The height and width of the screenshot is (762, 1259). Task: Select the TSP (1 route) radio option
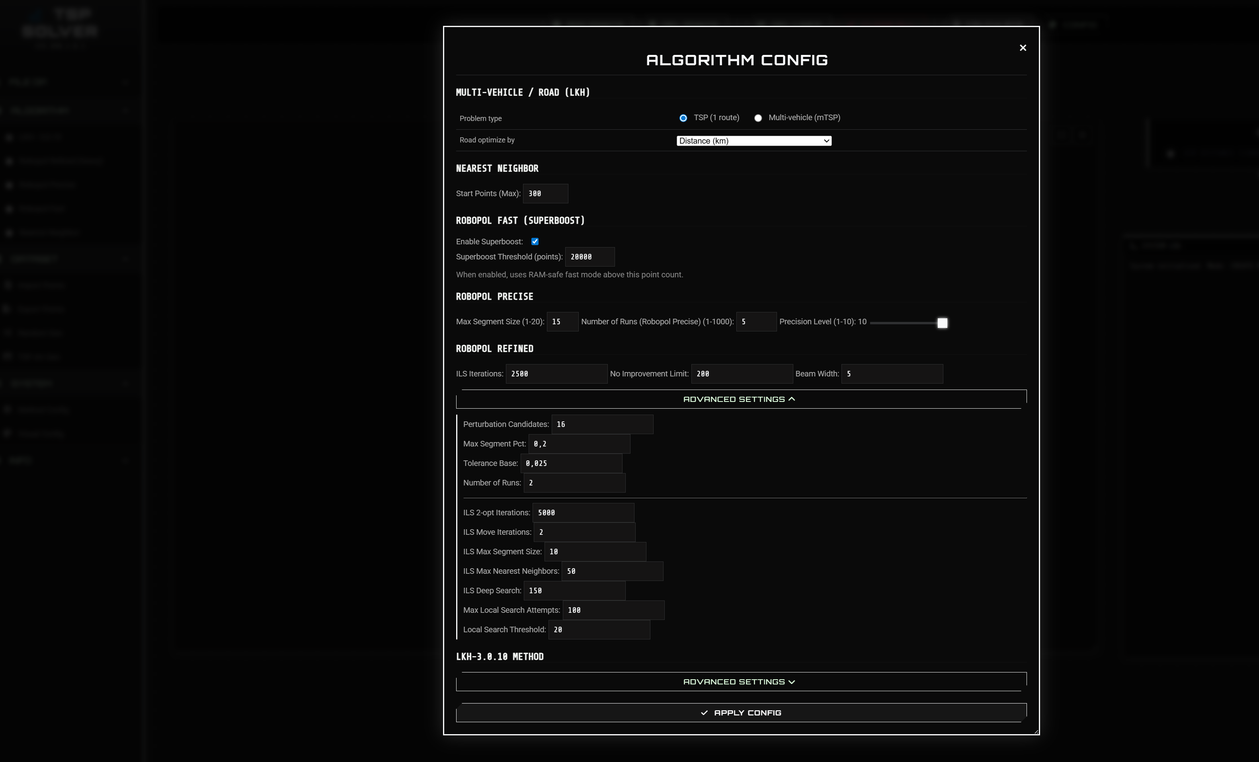point(683,118)
